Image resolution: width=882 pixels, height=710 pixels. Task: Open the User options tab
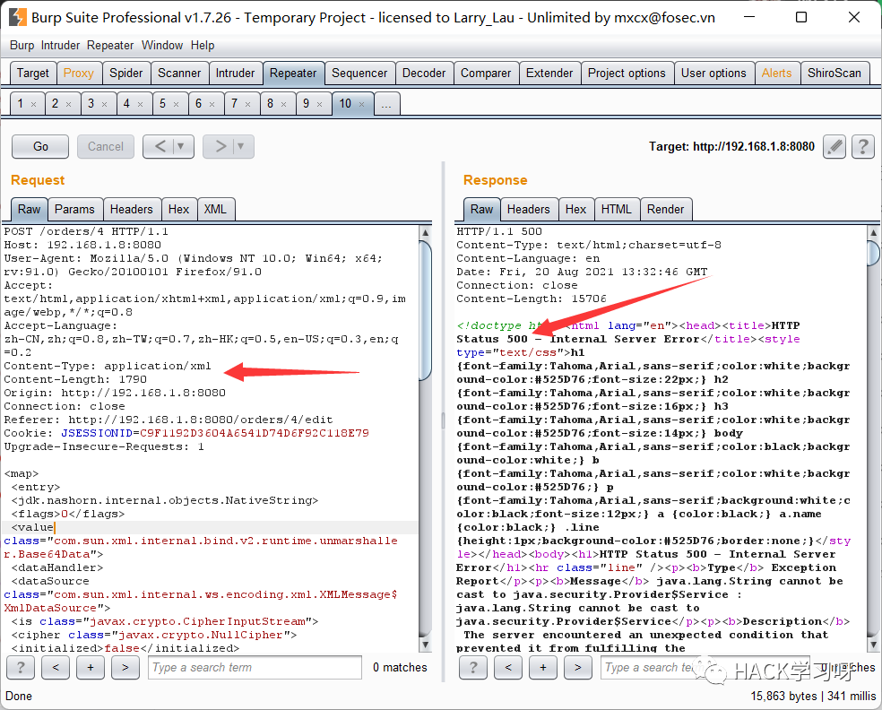(713, 74)
